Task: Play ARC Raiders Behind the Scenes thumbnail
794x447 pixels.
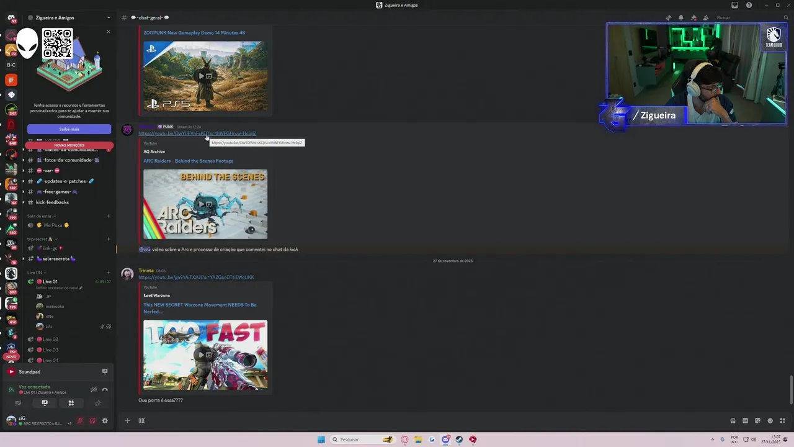Action: 205,204
